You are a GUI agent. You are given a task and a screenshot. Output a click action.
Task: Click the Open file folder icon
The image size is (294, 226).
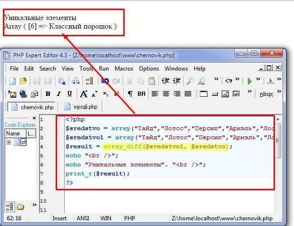pyautogui.click(x=23, y=81)
